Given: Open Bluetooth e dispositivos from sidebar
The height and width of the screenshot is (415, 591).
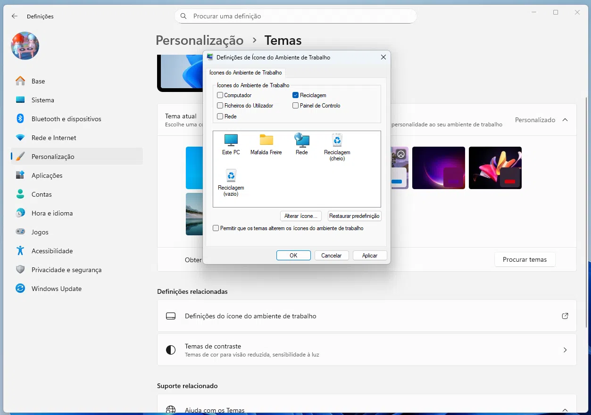Looking at the screenshot, I should point(66,119).
